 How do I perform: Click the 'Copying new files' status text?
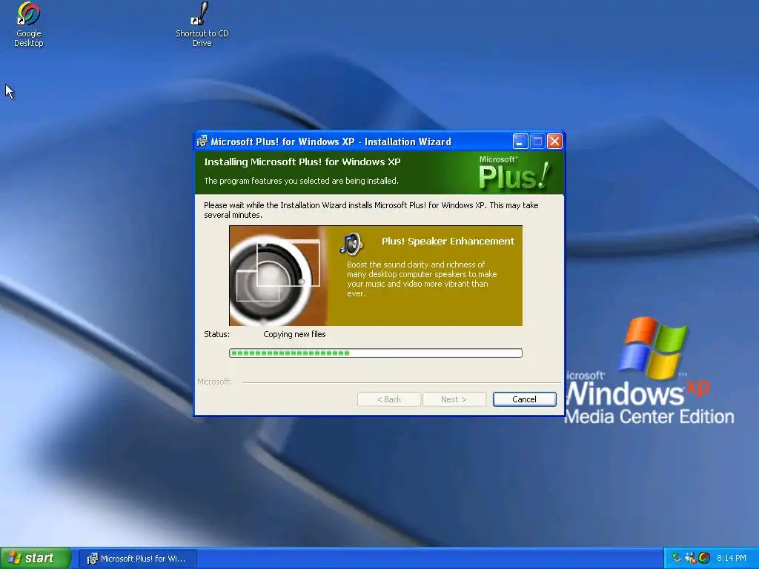coord(294,334)
